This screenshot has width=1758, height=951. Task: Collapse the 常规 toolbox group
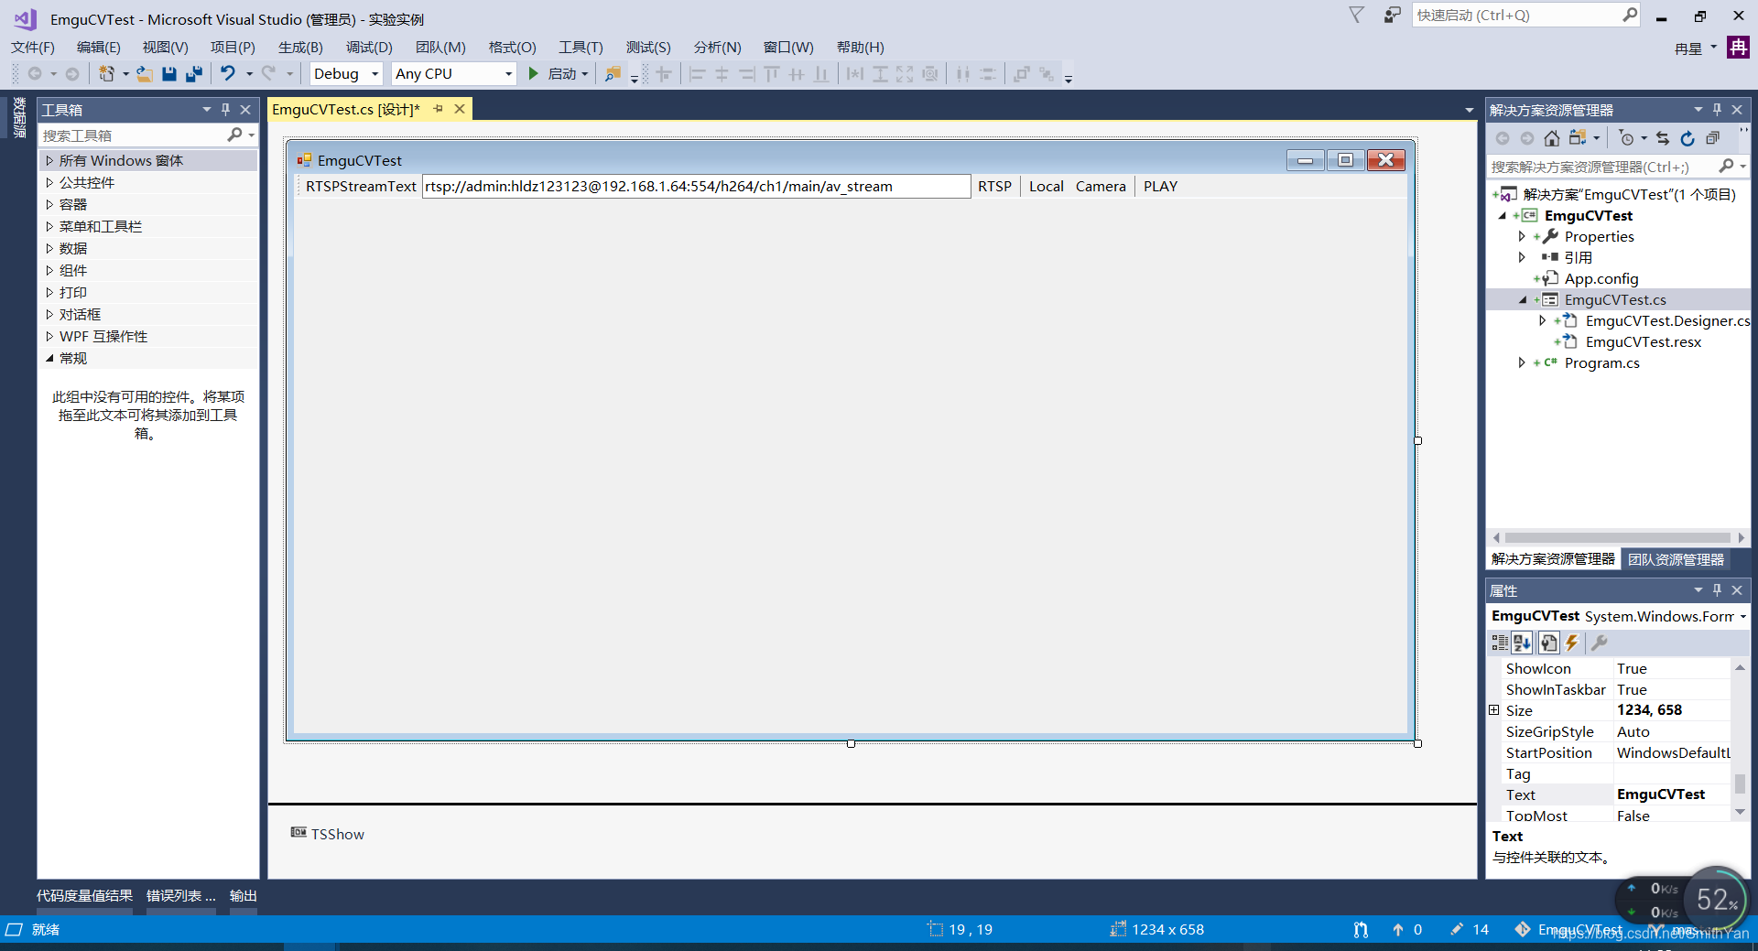[x=49, y=358]
